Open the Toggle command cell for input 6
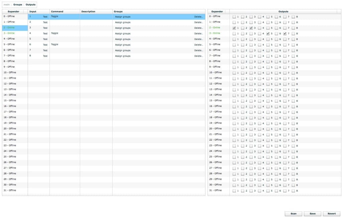342x217 pixels. click(x=55, y=44)
